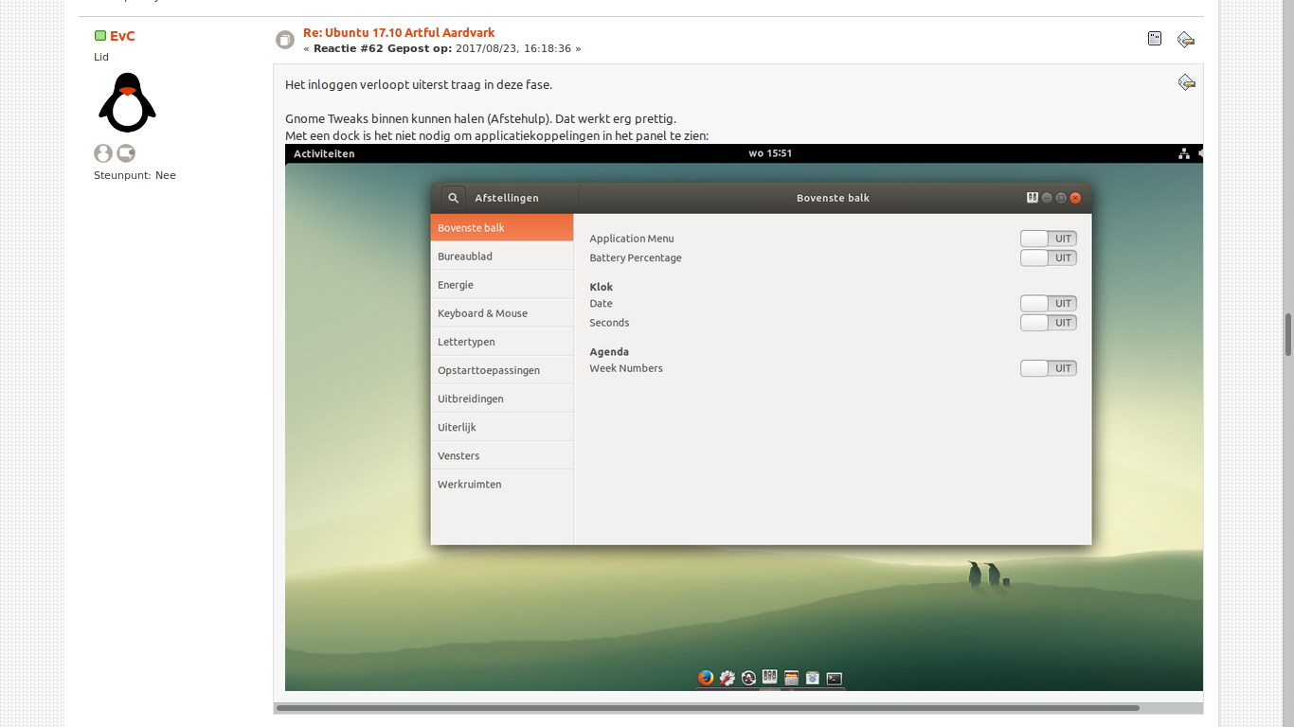Open Keyboard & Mouse settings
The height and width of the screenshot is (727, 1294).
click(x=502, y=312)
